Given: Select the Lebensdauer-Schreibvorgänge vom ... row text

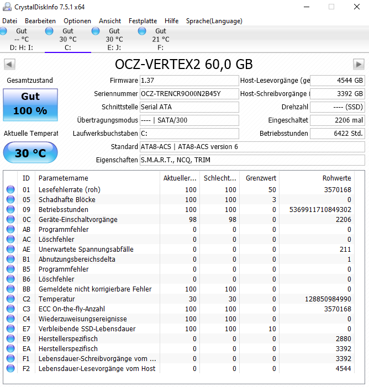Looking at the screenshot, I should coord(97,359).
